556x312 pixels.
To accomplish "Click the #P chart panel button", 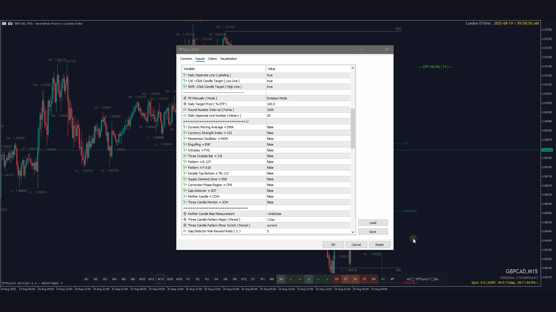I will [392, 279].
